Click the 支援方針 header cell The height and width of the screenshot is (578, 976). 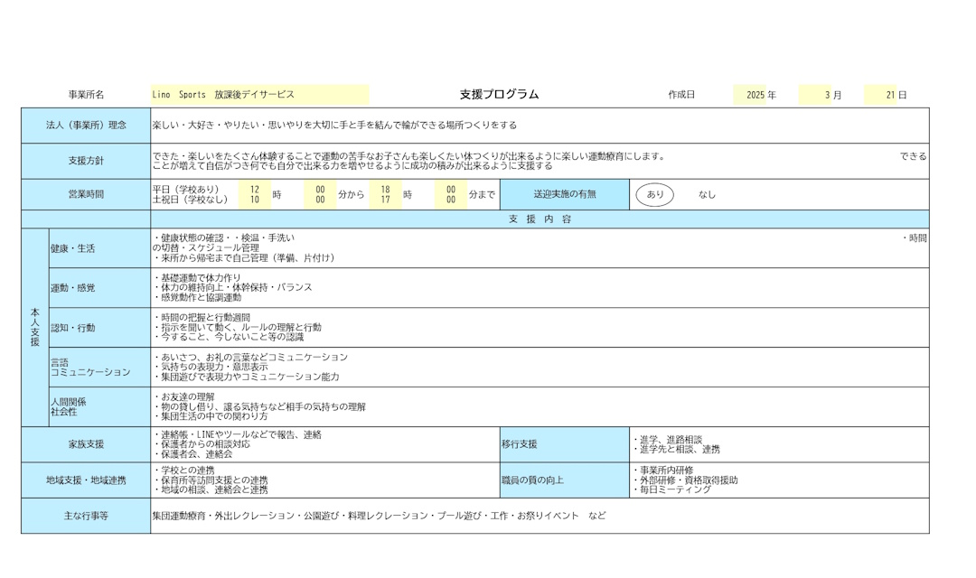(x=86, y=161)
